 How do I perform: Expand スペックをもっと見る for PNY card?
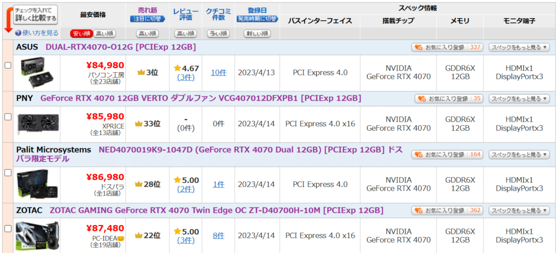click(x=519, y=99)
